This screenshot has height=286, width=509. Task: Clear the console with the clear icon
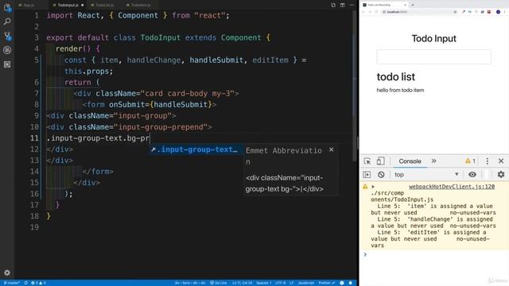(381, 175)
